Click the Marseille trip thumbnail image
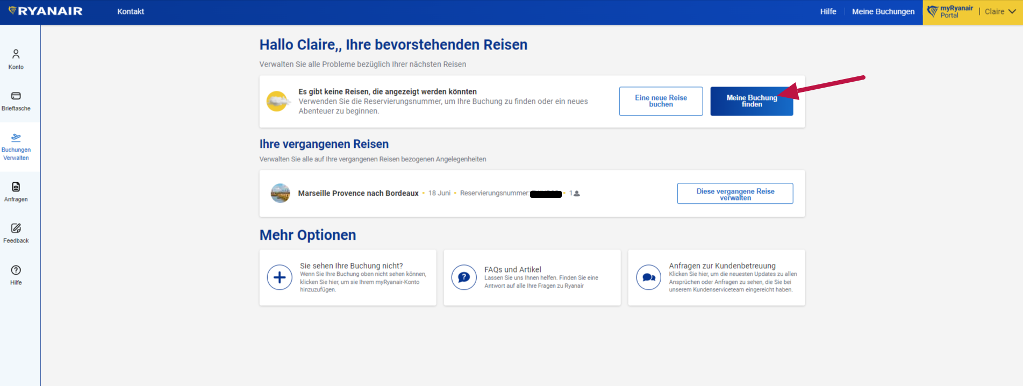This screenshot has height=386, width=1023. 280,193
